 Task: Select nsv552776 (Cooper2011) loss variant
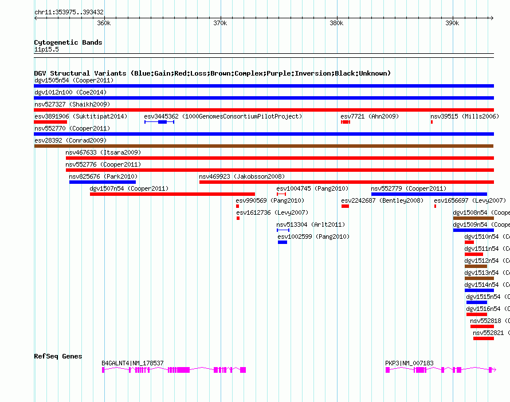click(x=280, y=170)
